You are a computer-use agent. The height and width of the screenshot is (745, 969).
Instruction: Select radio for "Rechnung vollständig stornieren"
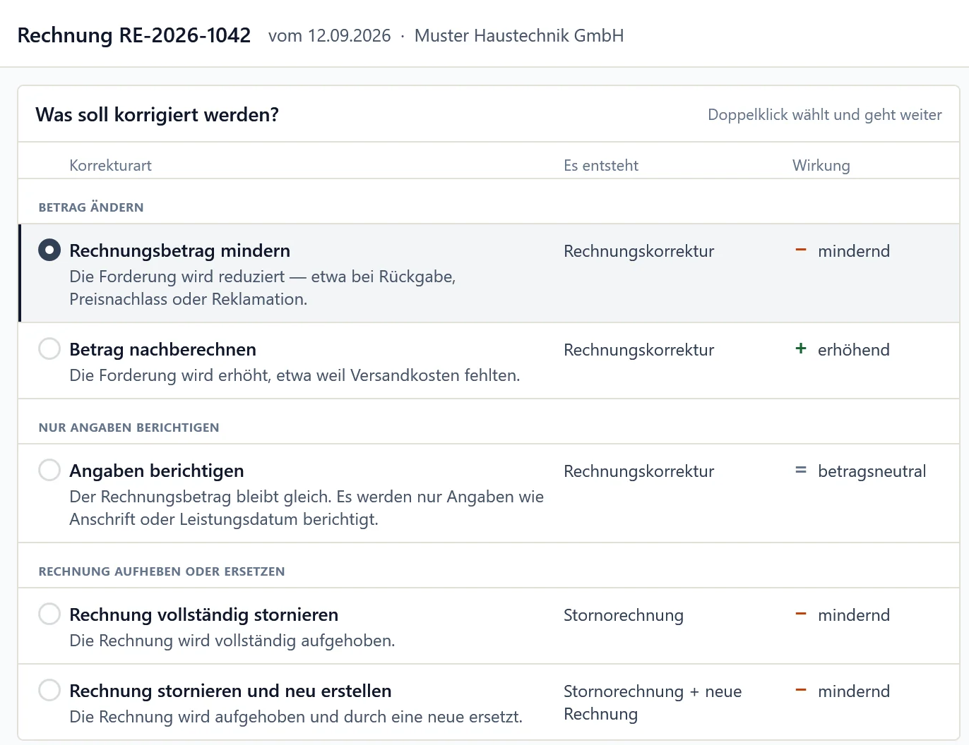pos(49,614)
